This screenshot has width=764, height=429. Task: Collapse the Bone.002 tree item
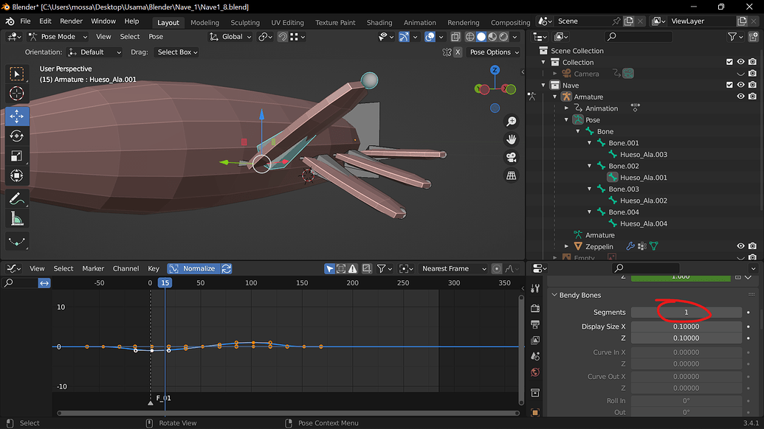point(589,166)
